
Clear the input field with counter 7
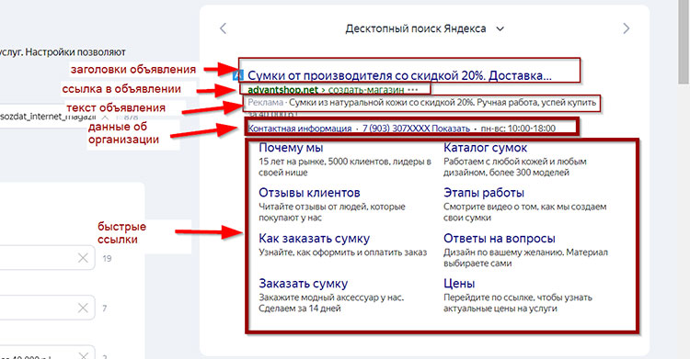83,308
